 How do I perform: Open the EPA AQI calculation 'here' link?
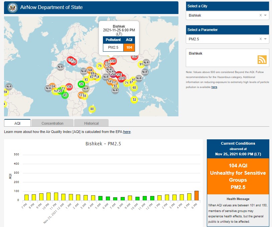tap(127, 132)
